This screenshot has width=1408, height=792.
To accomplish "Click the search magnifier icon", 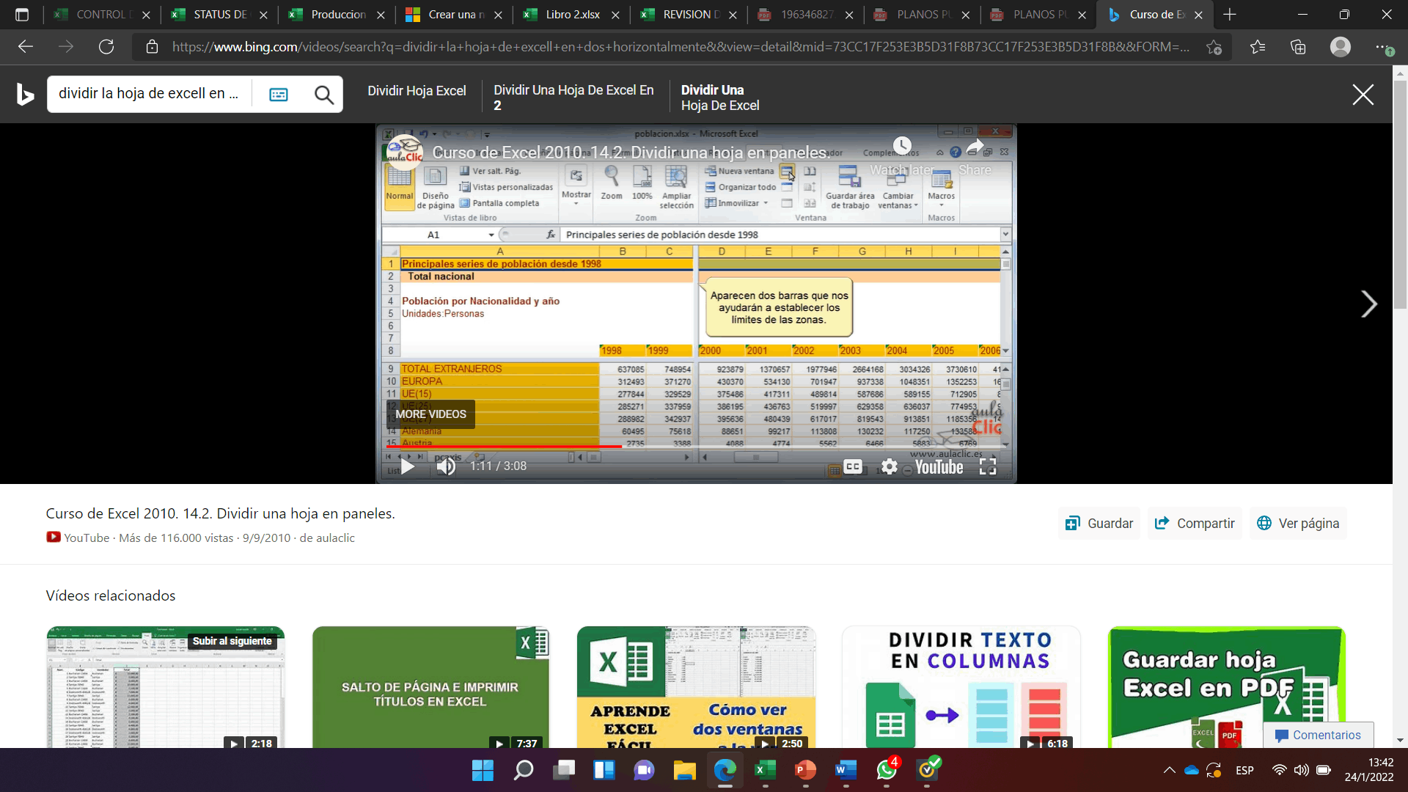I will (x=323, y=94).
